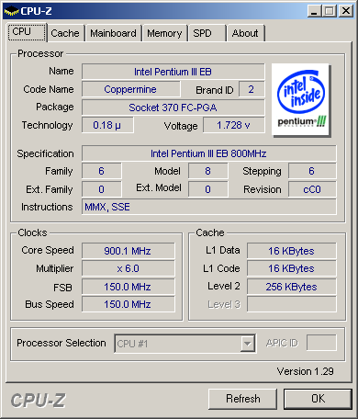Click the Ext. Family value field

(x=102, y=189)
